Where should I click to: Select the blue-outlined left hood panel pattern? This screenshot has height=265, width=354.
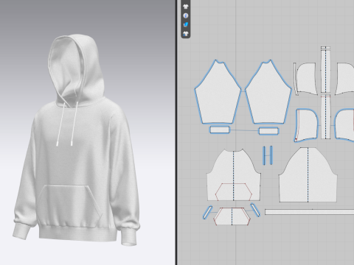307,125
